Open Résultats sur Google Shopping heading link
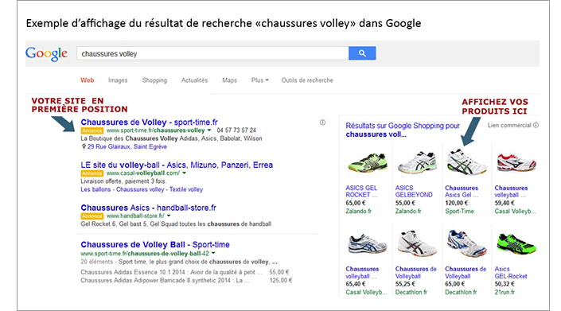Screen dimensions: 561x311 (403, 130)
